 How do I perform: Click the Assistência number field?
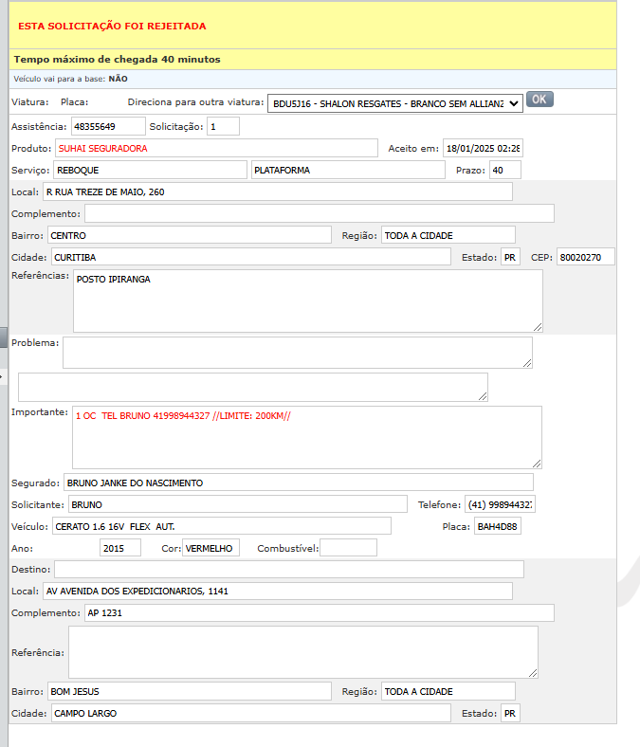point(108,126)
